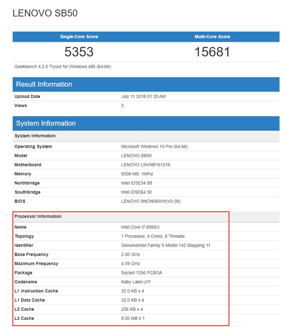
Task: Select the multi-core score 15681
Action: (x=212, y=52)
